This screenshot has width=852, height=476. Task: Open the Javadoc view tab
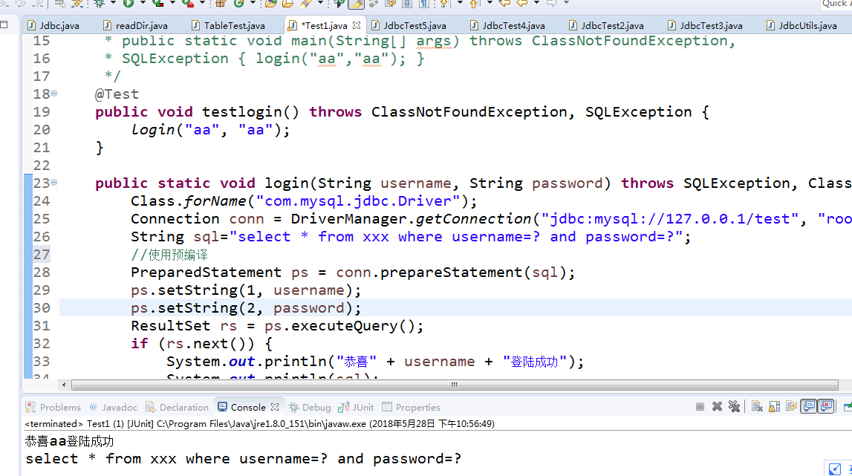114,407
